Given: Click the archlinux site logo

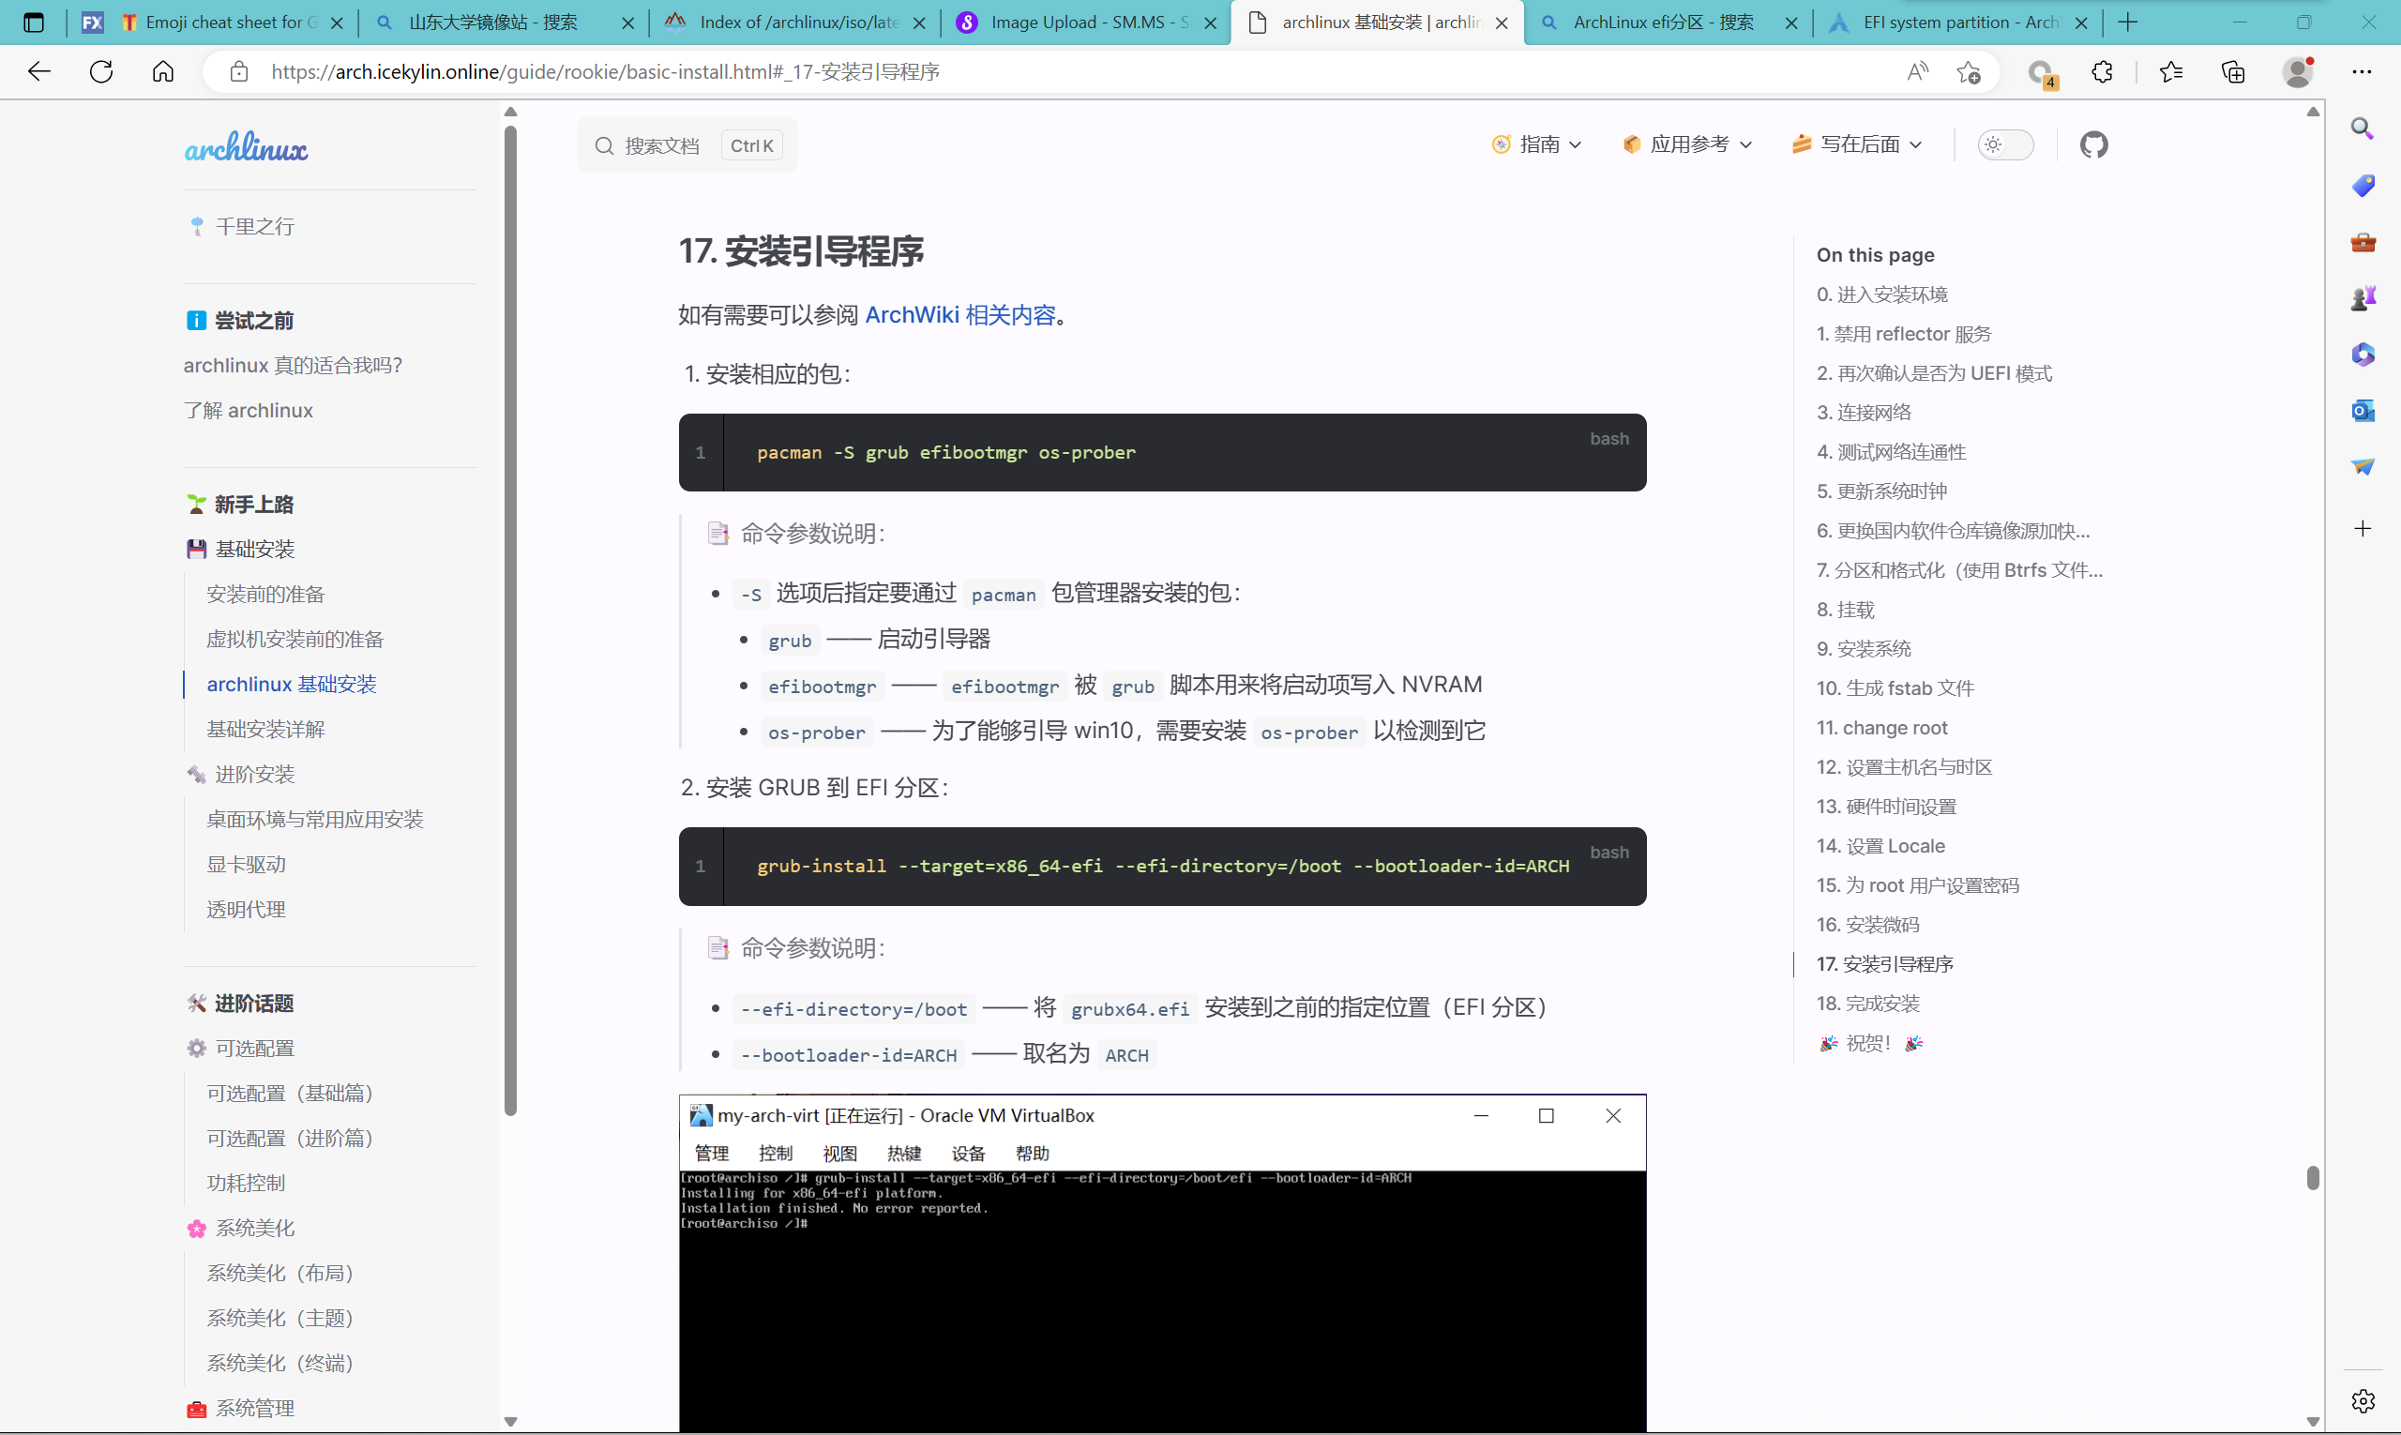Looking at the screenshot, I should click(x=247, y=145).
